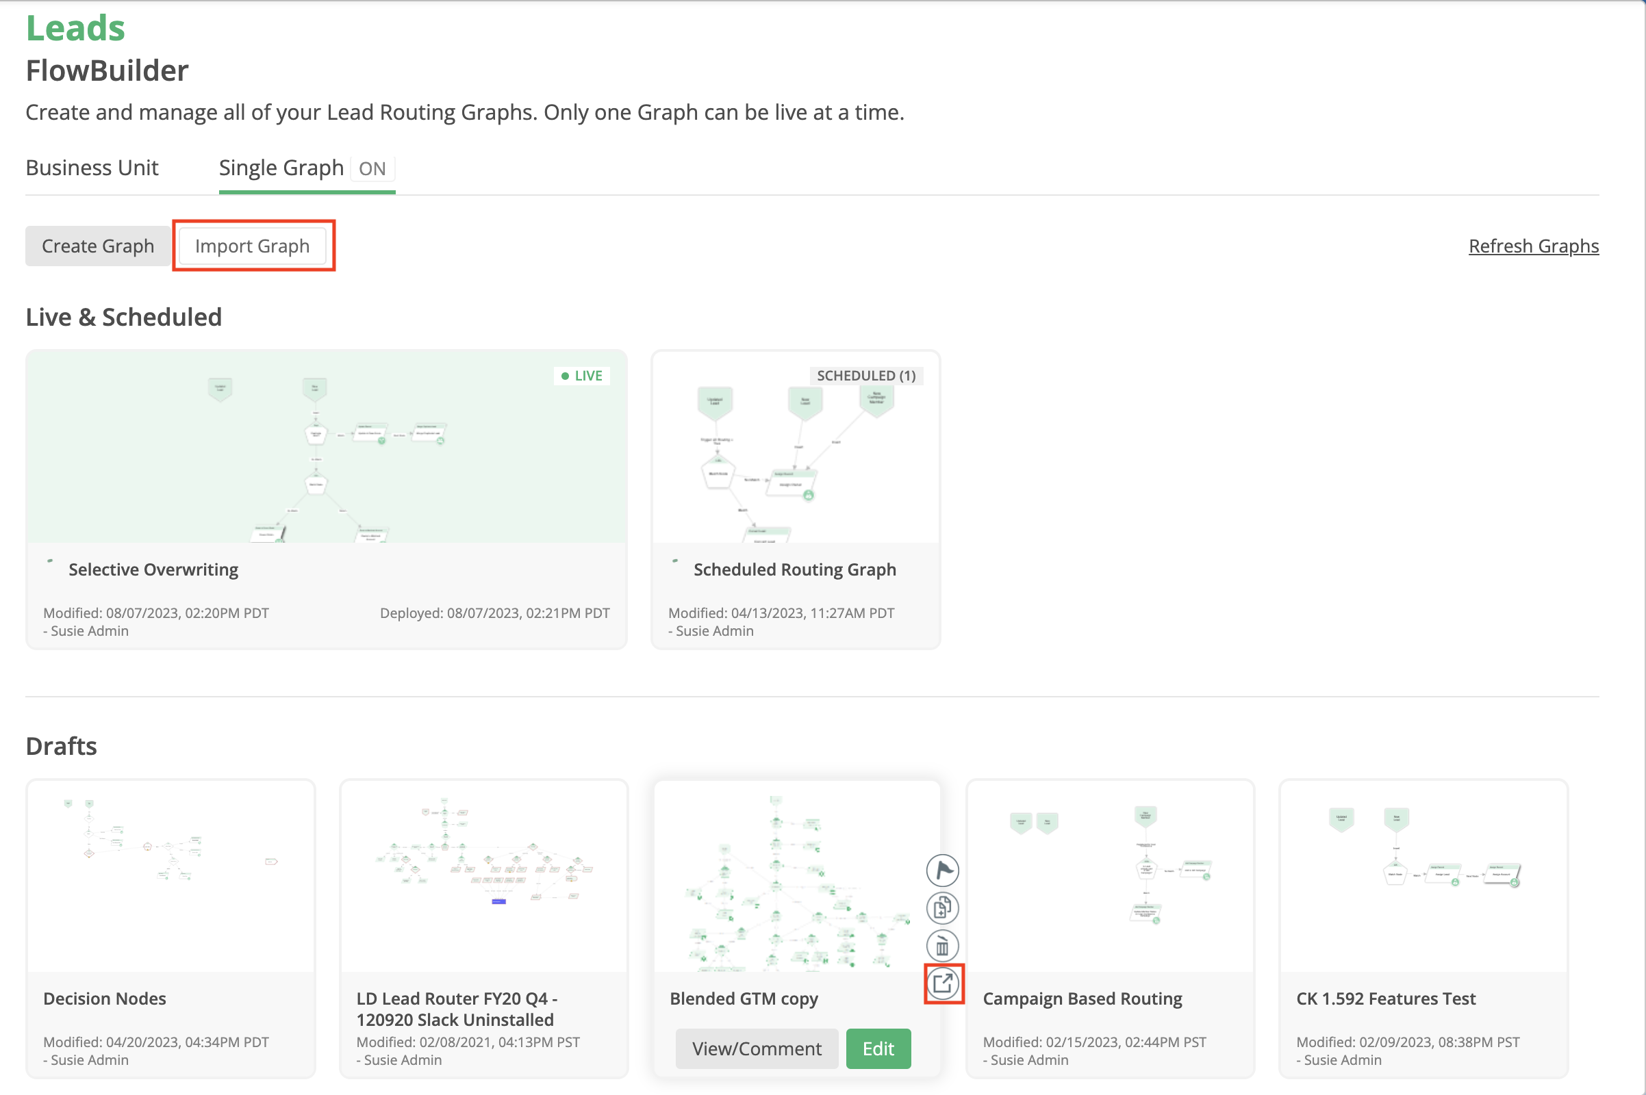This screenshot has width=1646, height=1095.
Task: Click the export graph icon
Action: pos(942,983)
